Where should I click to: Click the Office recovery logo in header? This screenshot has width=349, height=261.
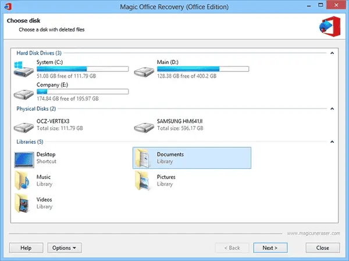click(330, 27)
